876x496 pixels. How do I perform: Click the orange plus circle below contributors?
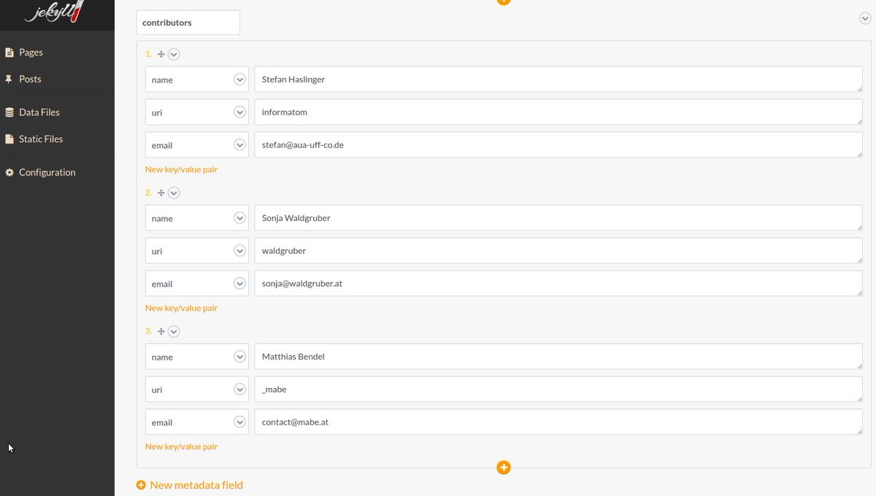pos(503,467)
